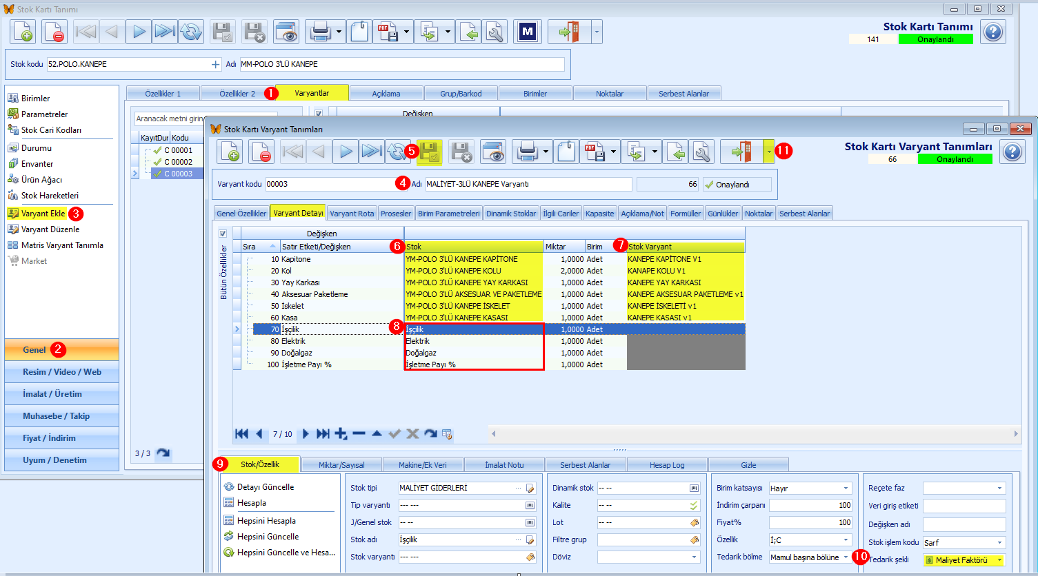Screen dimensions: 1038x576
Task: Click the preview eye icon in variant toolbar
Action: tap(492, 152)
